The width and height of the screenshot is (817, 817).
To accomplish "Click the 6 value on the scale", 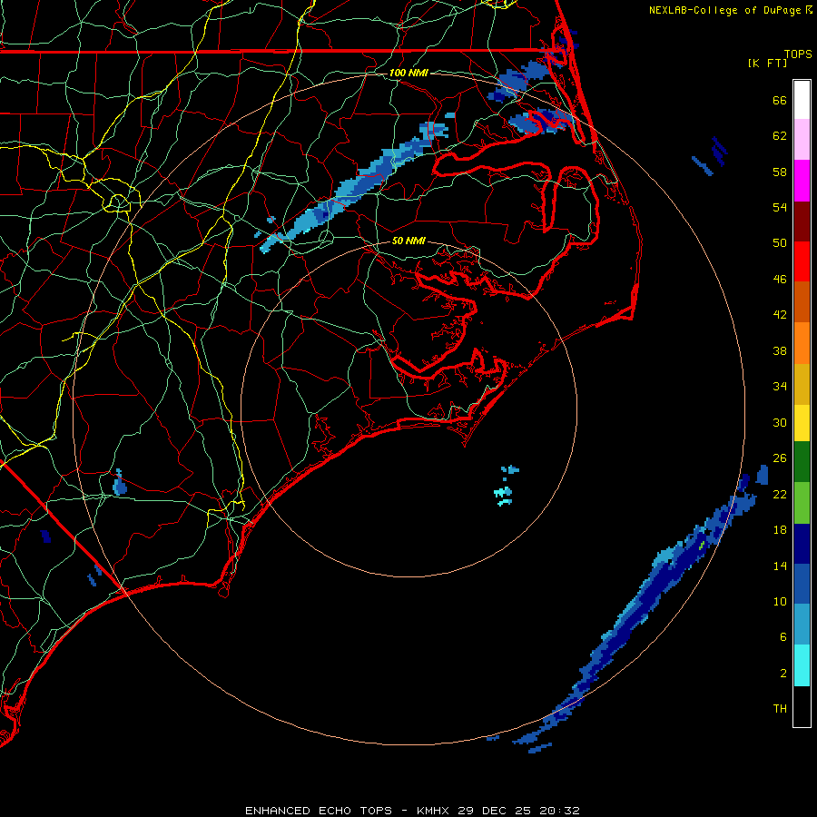I will click(783, 637).
